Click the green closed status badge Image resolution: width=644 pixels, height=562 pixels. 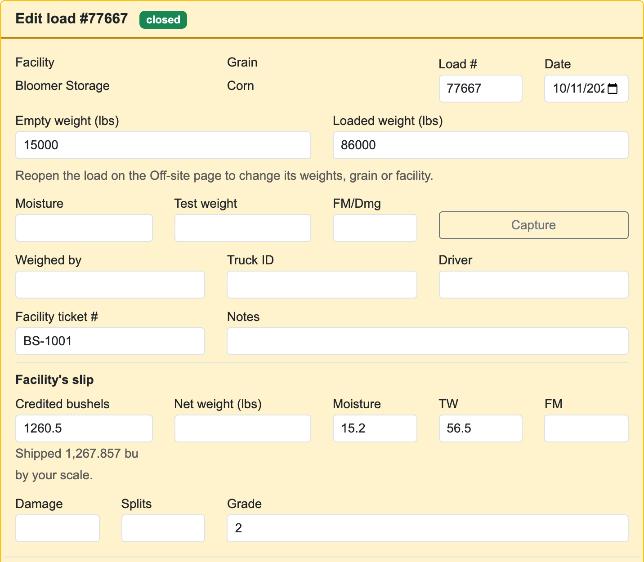(x=163, y=20)
